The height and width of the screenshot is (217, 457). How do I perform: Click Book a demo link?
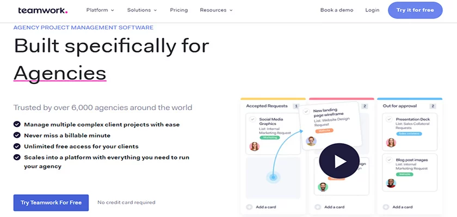click(x=337, y=10)
